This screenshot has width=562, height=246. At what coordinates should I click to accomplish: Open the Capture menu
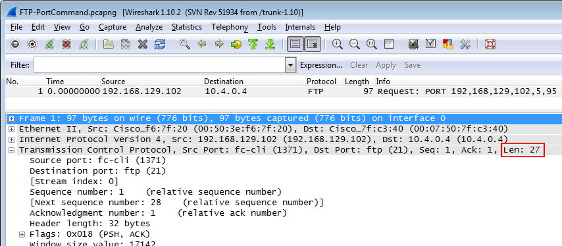click(113, 27)
